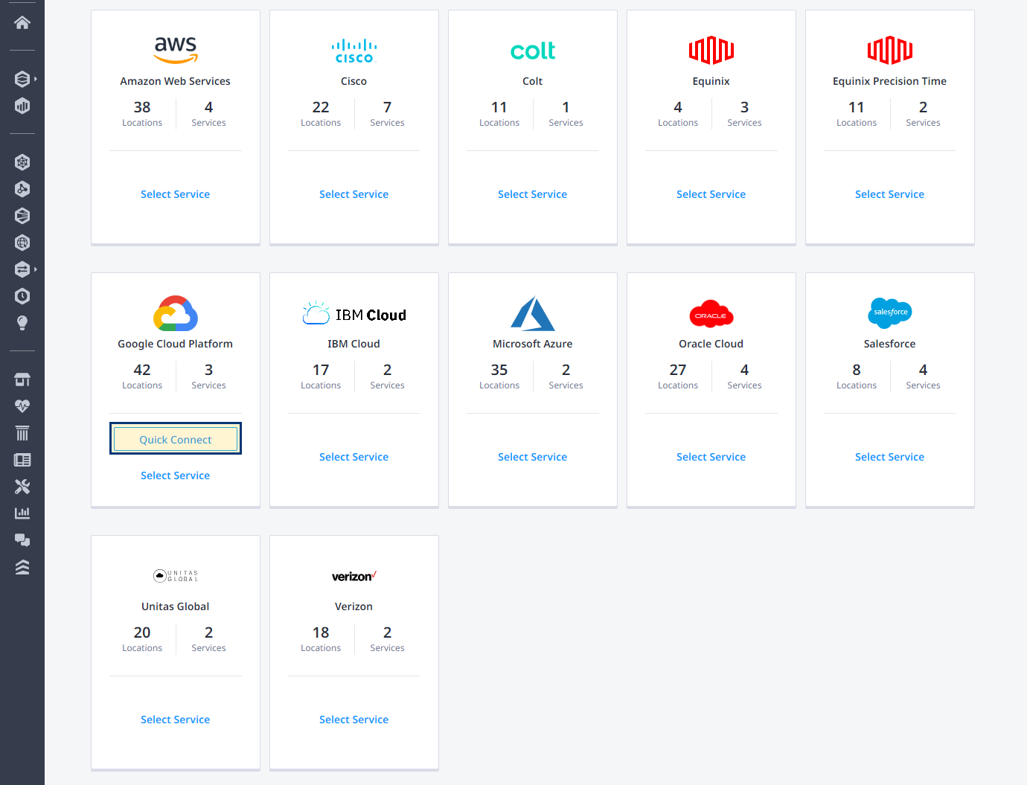Expand submenu arrow beside stacked-layers hexagon icon

tap(35, 79)
